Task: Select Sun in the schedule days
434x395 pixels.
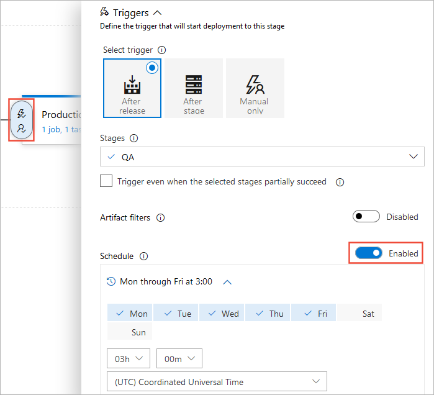Action: tap(130, 331)
